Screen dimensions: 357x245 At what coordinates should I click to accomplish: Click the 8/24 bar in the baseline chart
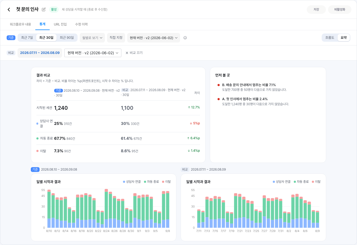pos(106,208)
